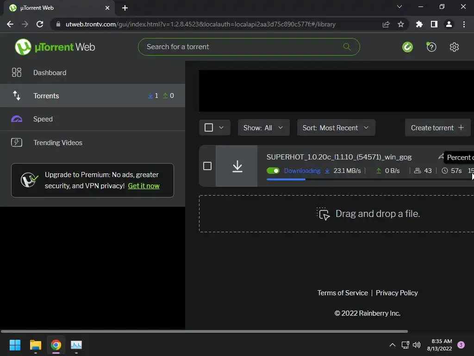Open Chrome side panel icon
Image resolution: width=474 pixels, height=356 pixels.
coord(434,24)
